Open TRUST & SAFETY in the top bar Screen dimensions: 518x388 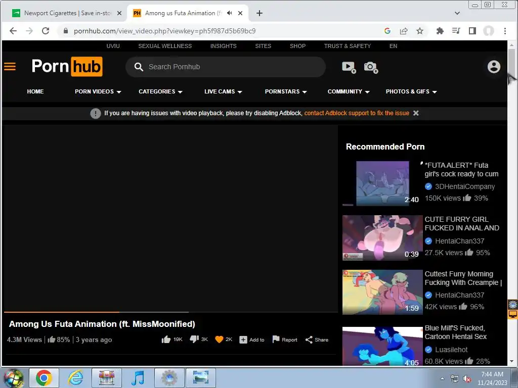pyautogui.click(x=347, y=46)
